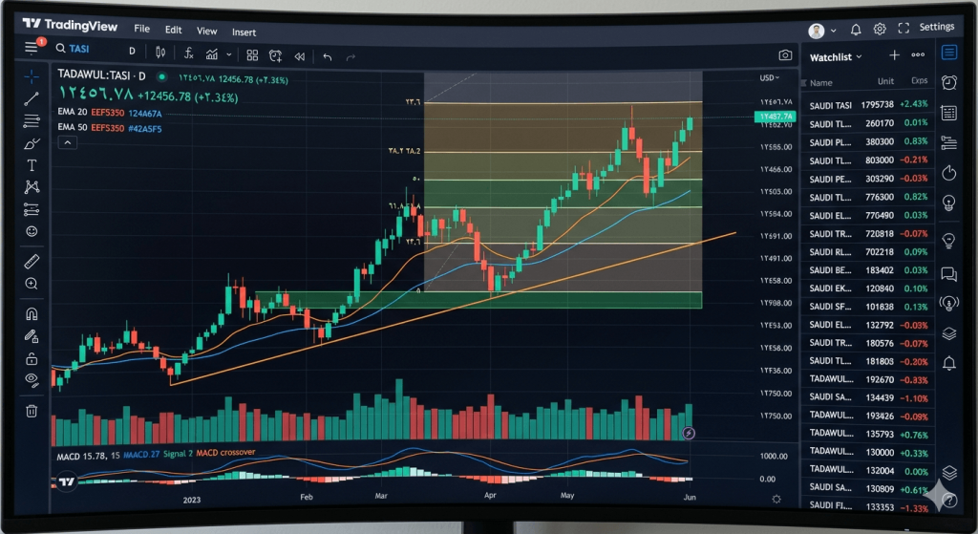Sort watchlist by the Name column
This screenshot has width=978, height=534.
pos(820,82)
